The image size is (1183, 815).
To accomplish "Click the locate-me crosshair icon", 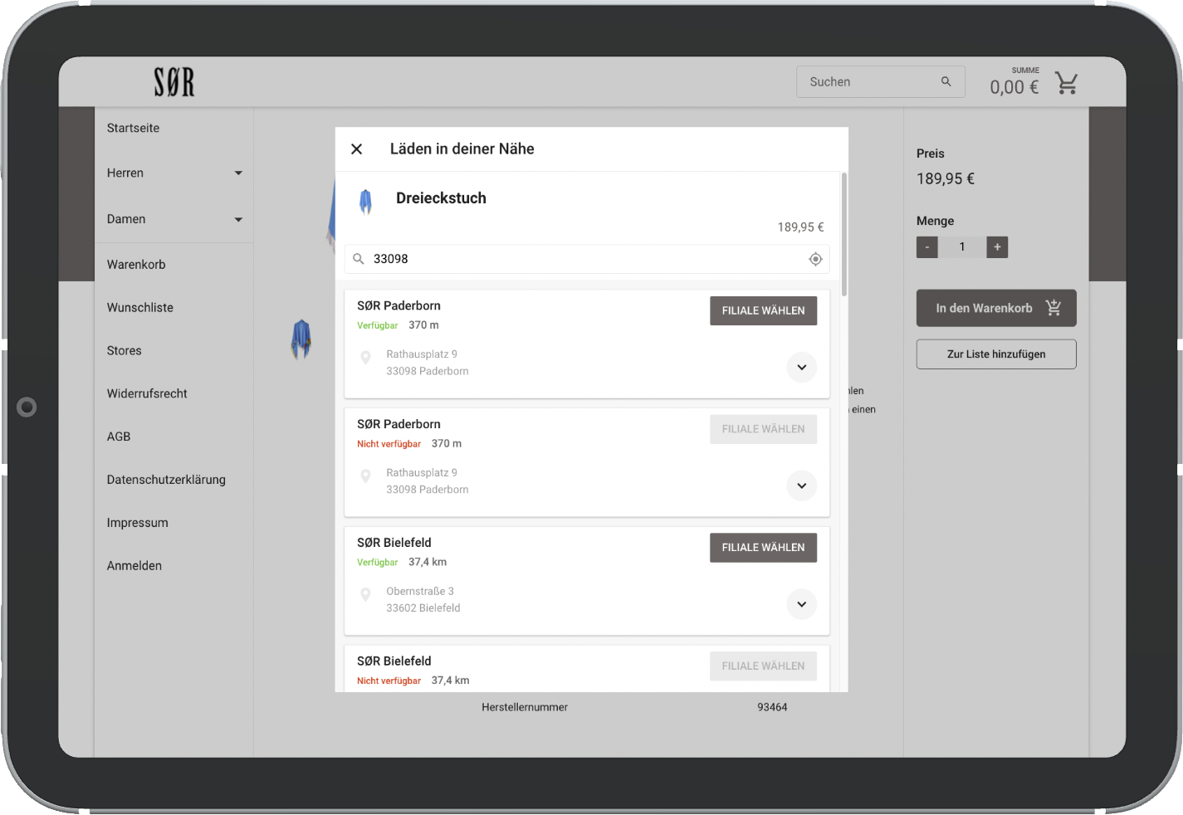I will pyautogui.click(x=815, y=259).
